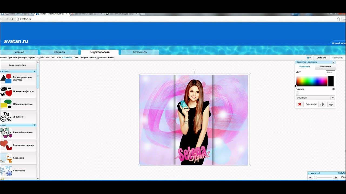Choose the Лицензии TM copyright icon

6,117
